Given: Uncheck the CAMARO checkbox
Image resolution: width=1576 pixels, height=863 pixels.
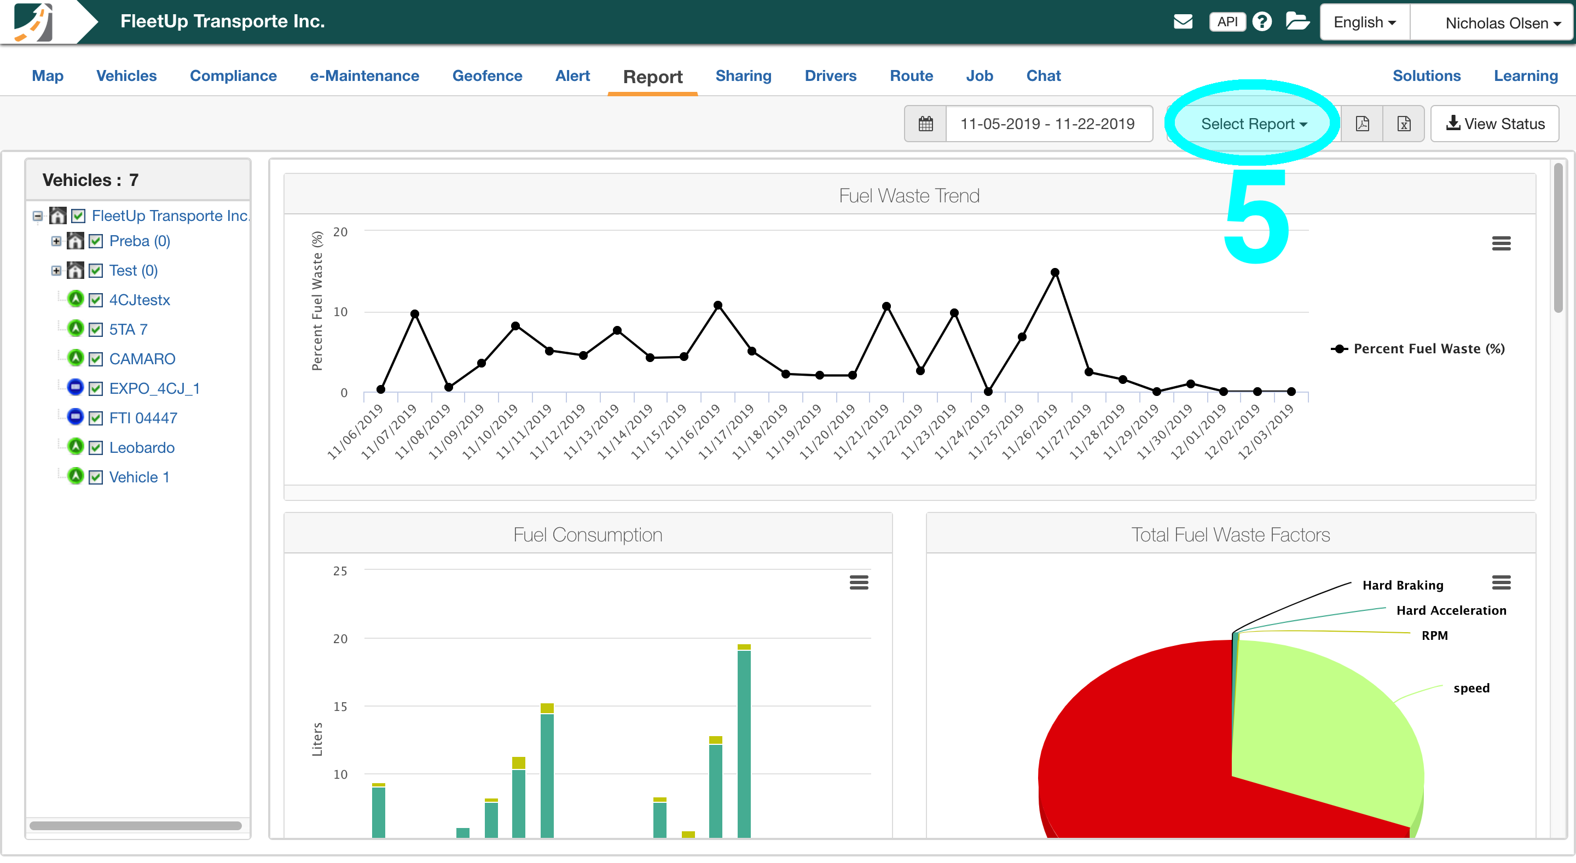Looking at the screenshot, I should (95, 358).
